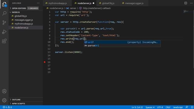Open editor more actions ellipsis menu
This screenshot has height=109, width=194.
pyautogui.click(x=191, y=3)
